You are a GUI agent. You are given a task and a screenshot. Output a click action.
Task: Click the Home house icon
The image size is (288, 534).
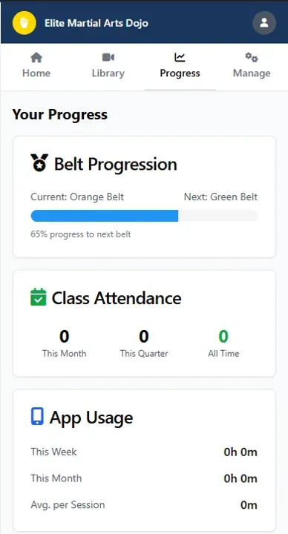pyautogui.click(x=36, y=58)
